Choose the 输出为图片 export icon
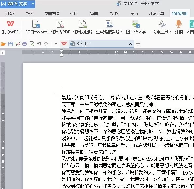Viewport: 194px width, 189px height. click(83, 24)
